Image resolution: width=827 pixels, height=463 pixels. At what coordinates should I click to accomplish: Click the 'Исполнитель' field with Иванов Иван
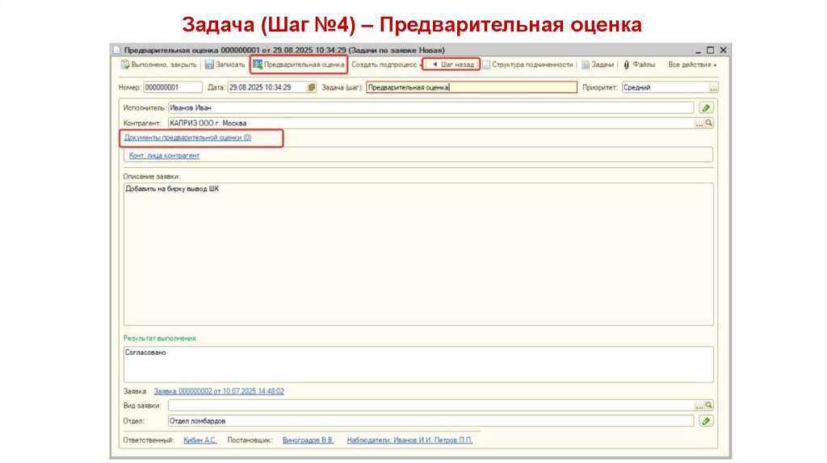coord(431,108)
